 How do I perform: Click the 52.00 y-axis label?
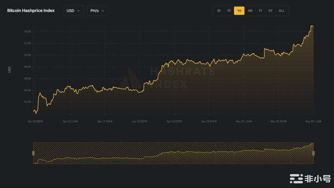(x=27, y=43)
